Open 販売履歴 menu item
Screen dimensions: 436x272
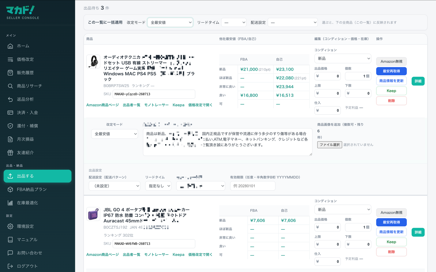[38, 73]
